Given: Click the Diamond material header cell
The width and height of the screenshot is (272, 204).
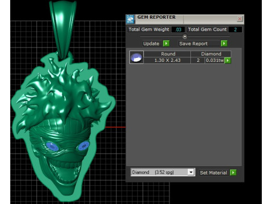Looking at the screenshot, I should (211, 54).
